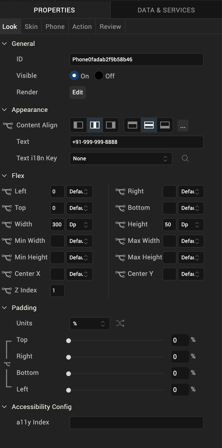Screen dimensions: 222x448
Task: Select left horizontal content align icon
Action: (x=78, y=125)
